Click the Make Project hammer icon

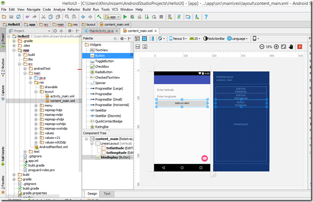pos(99,17)
